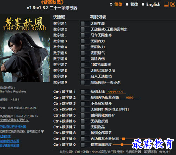Screen dimensions: 176x155
Task: Enable 内功根基点数倍率 toggle
Action: coord(85,139)
